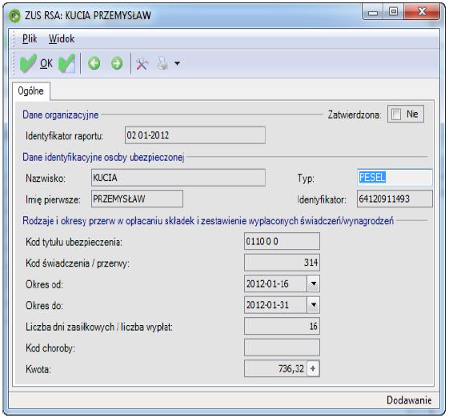Click the Identyfikator raportu field

pos(195,135)
